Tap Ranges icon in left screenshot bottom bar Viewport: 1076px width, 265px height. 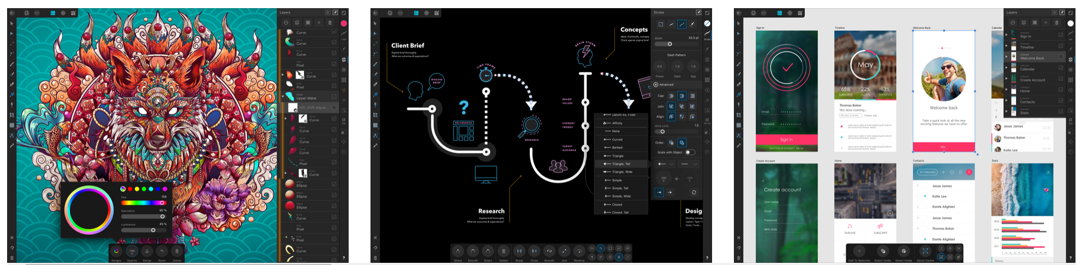(x=116, y=251)
